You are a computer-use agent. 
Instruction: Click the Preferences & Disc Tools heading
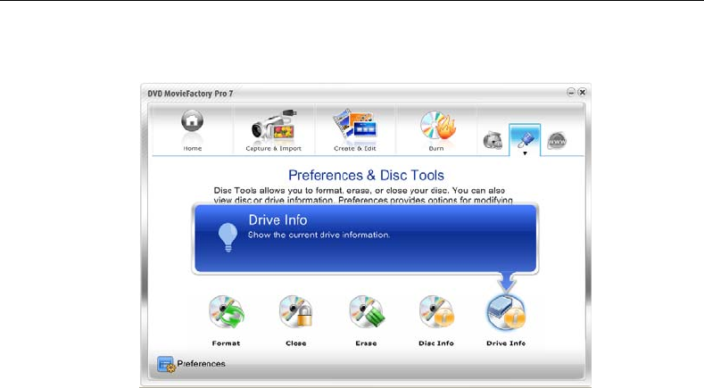pos(366,175)
